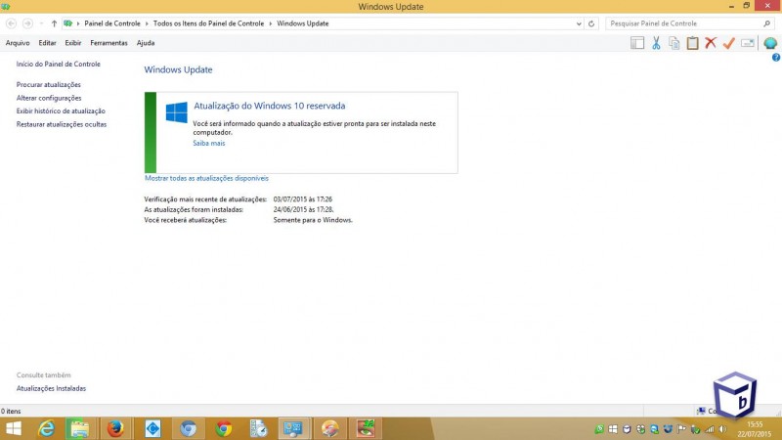Click the layout pane toolbar icon

click(x=637, y=43)
